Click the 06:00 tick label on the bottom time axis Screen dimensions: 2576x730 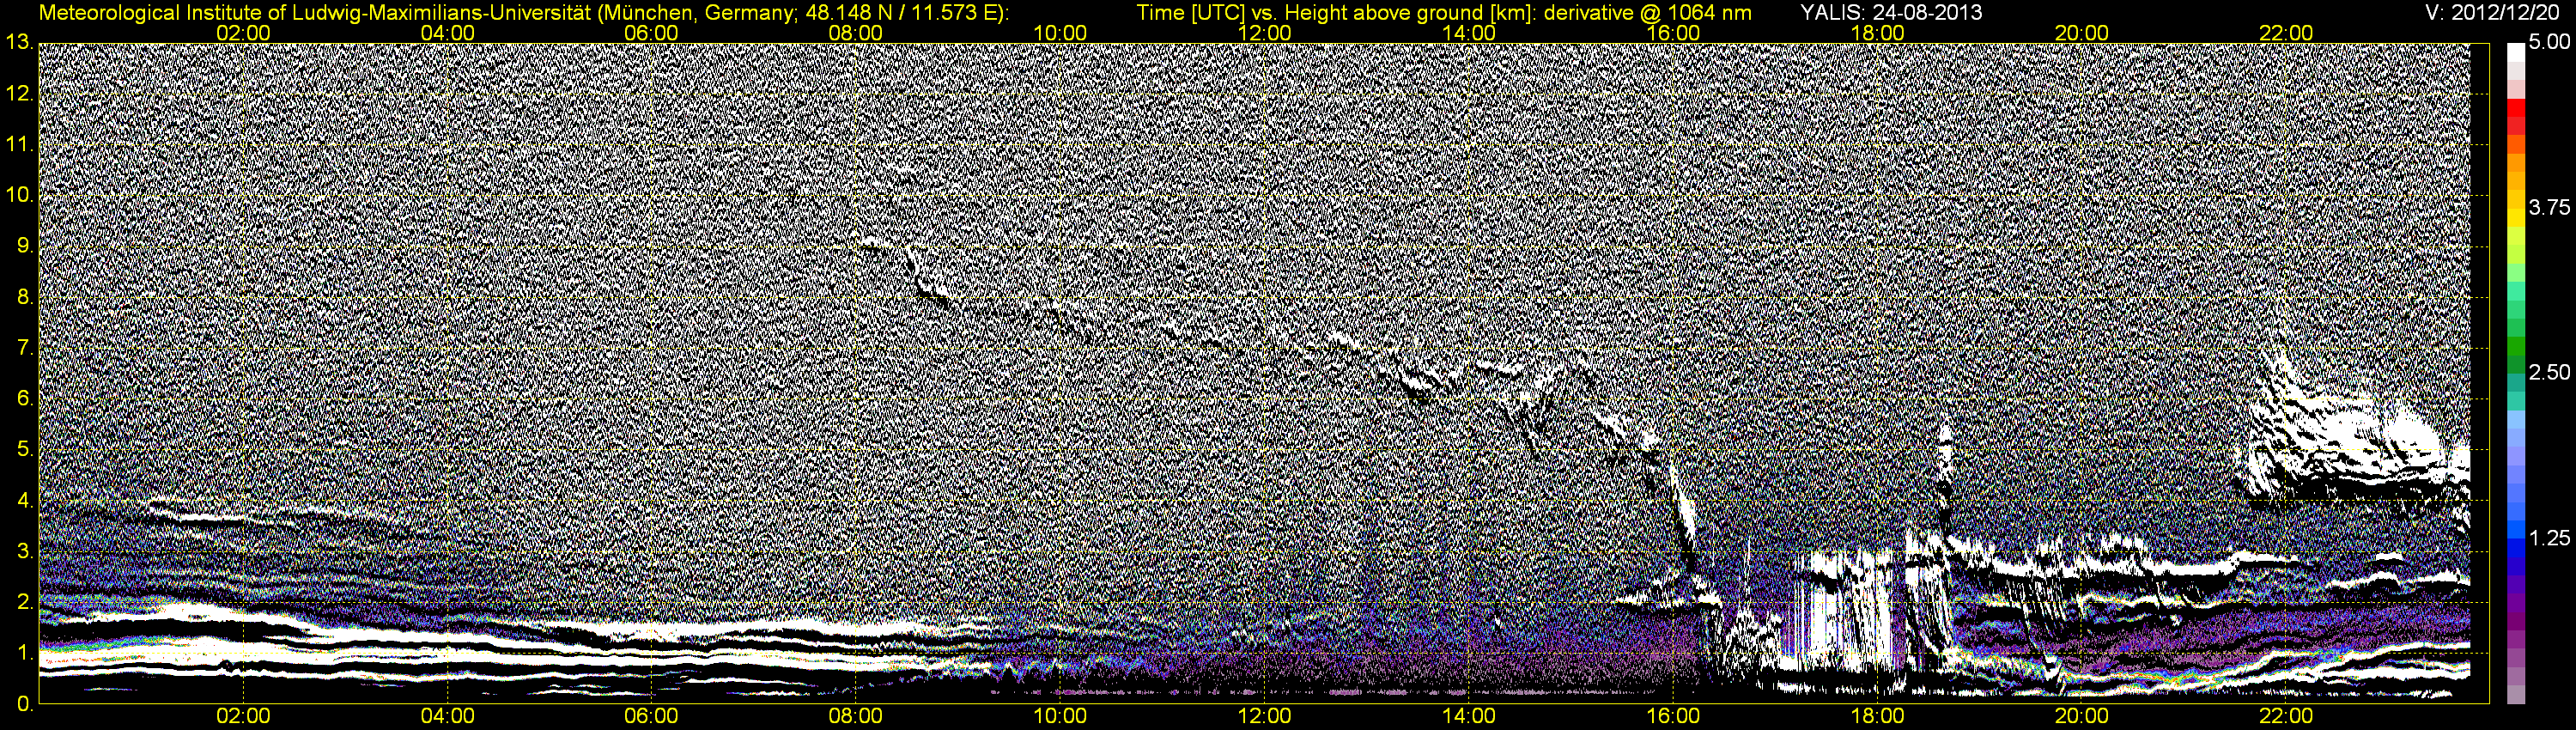tap(652, 717)
